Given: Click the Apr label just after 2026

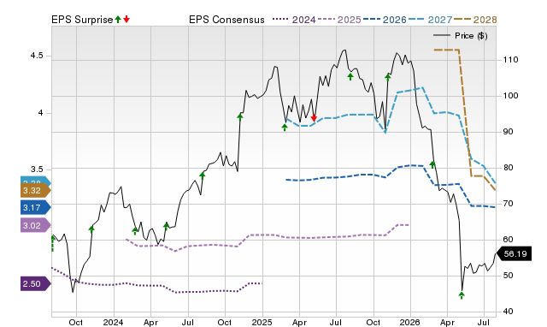Looking at the screenshot, I should pyautogui.click(x=447, y=322).
